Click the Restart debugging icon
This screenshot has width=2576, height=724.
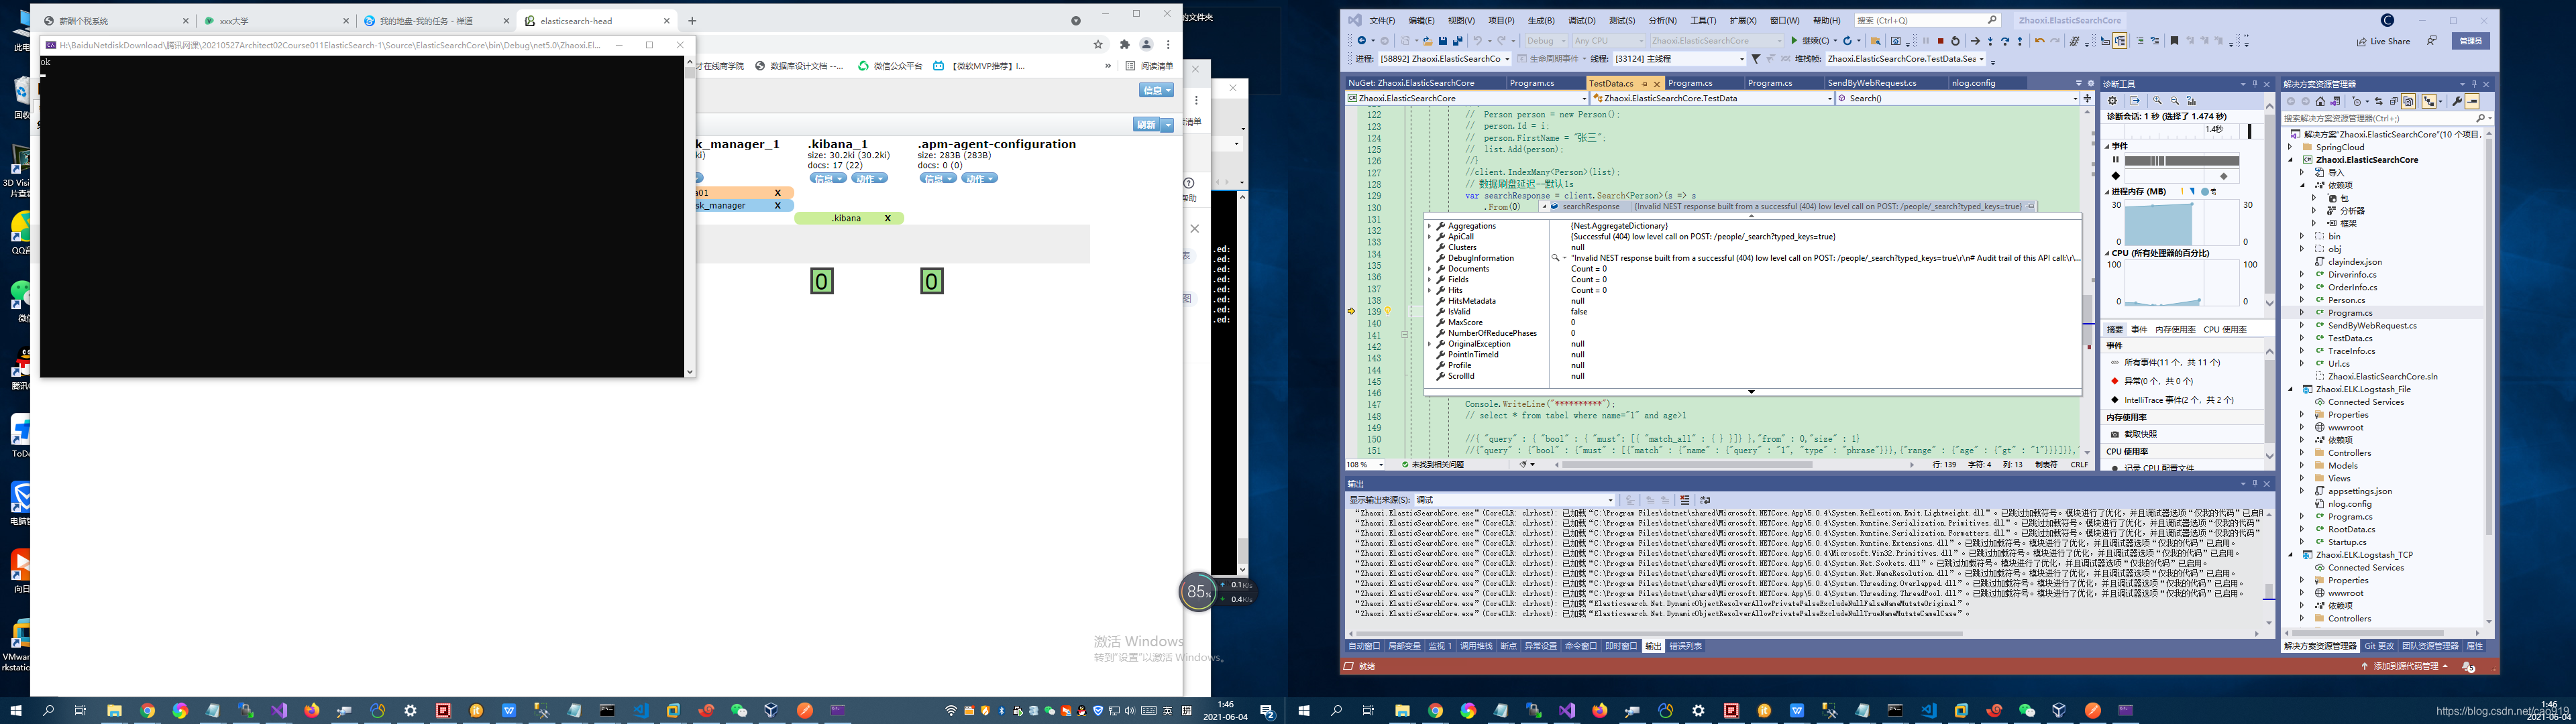pos(1956,41)
